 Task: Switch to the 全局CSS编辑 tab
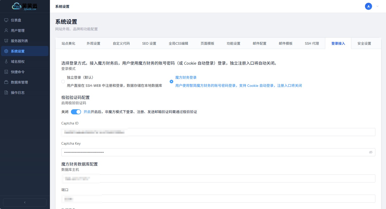(x=178, y=43)
